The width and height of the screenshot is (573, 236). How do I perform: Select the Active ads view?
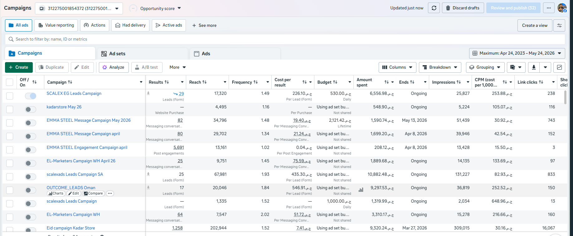[x=169, y=25]
